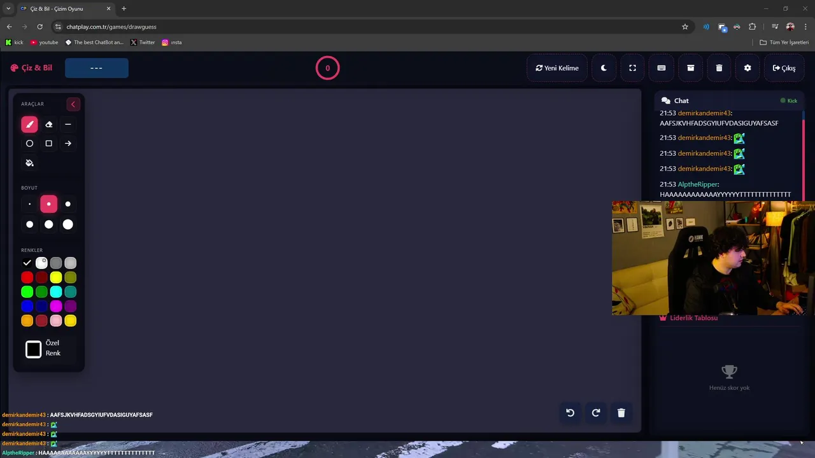815x458 pixels.
Task: Open Chrome media controls icon
Action: pos(775,27)
